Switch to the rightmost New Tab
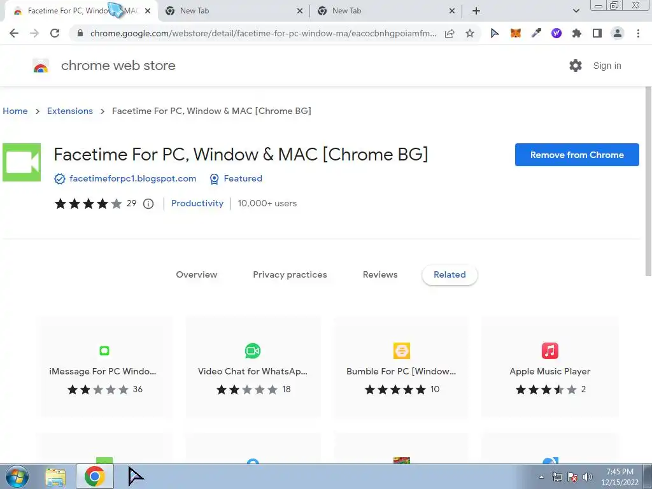 coord(385,11)
